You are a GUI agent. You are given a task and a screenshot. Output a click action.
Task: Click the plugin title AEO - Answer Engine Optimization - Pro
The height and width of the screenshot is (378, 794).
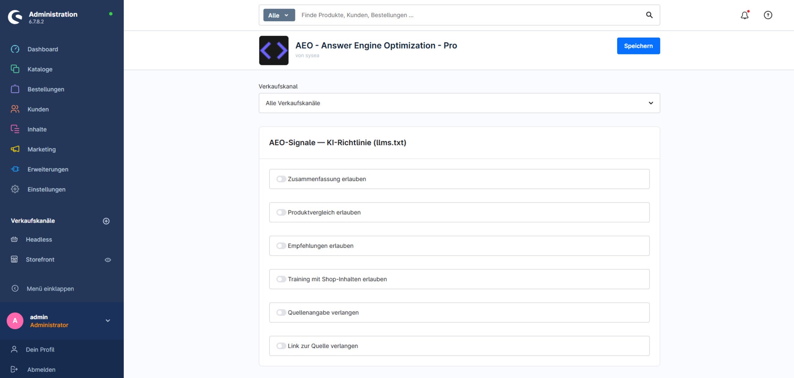[x=376, y=45]
